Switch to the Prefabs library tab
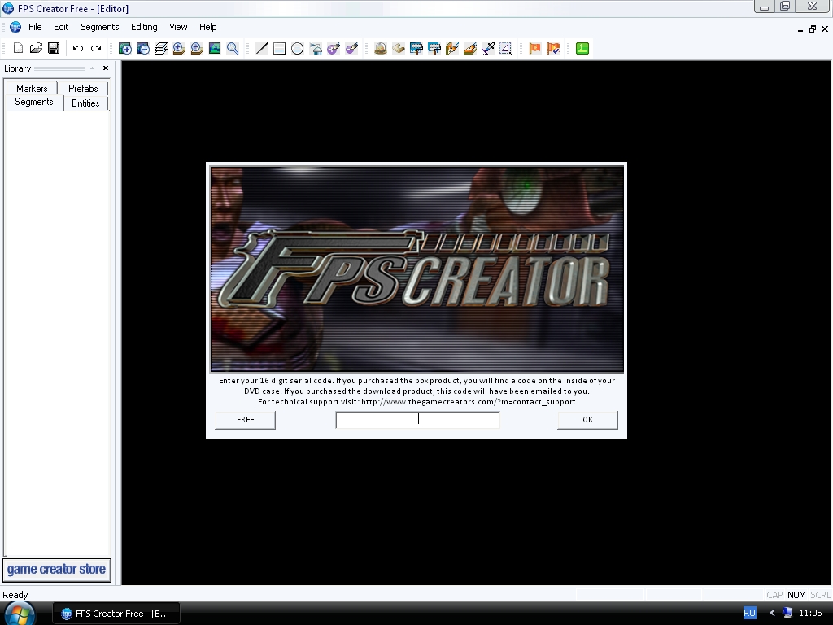 click(x=83, y=88)
